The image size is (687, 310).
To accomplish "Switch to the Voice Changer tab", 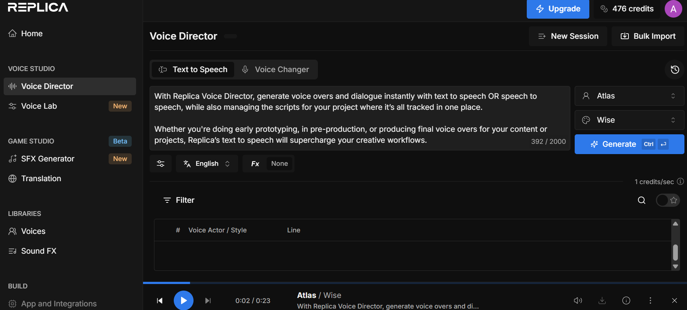I will (276, 70).
